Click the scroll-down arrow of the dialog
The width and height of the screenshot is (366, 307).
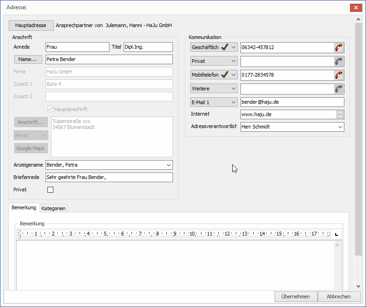click(358, 286)
